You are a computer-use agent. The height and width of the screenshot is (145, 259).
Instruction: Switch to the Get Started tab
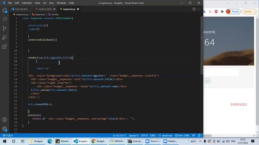tap(19, 9)
